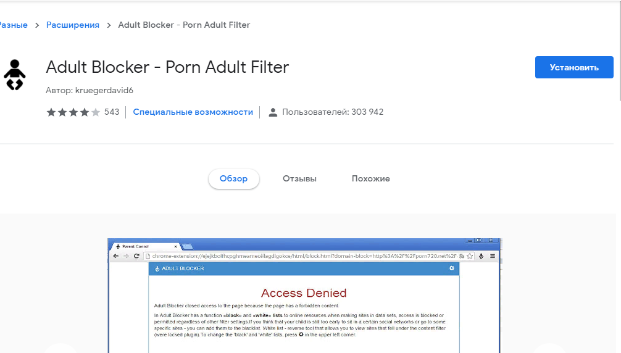Click the user icon beside Пользователей count
This screenshot has width=621, height=353.
273,112
